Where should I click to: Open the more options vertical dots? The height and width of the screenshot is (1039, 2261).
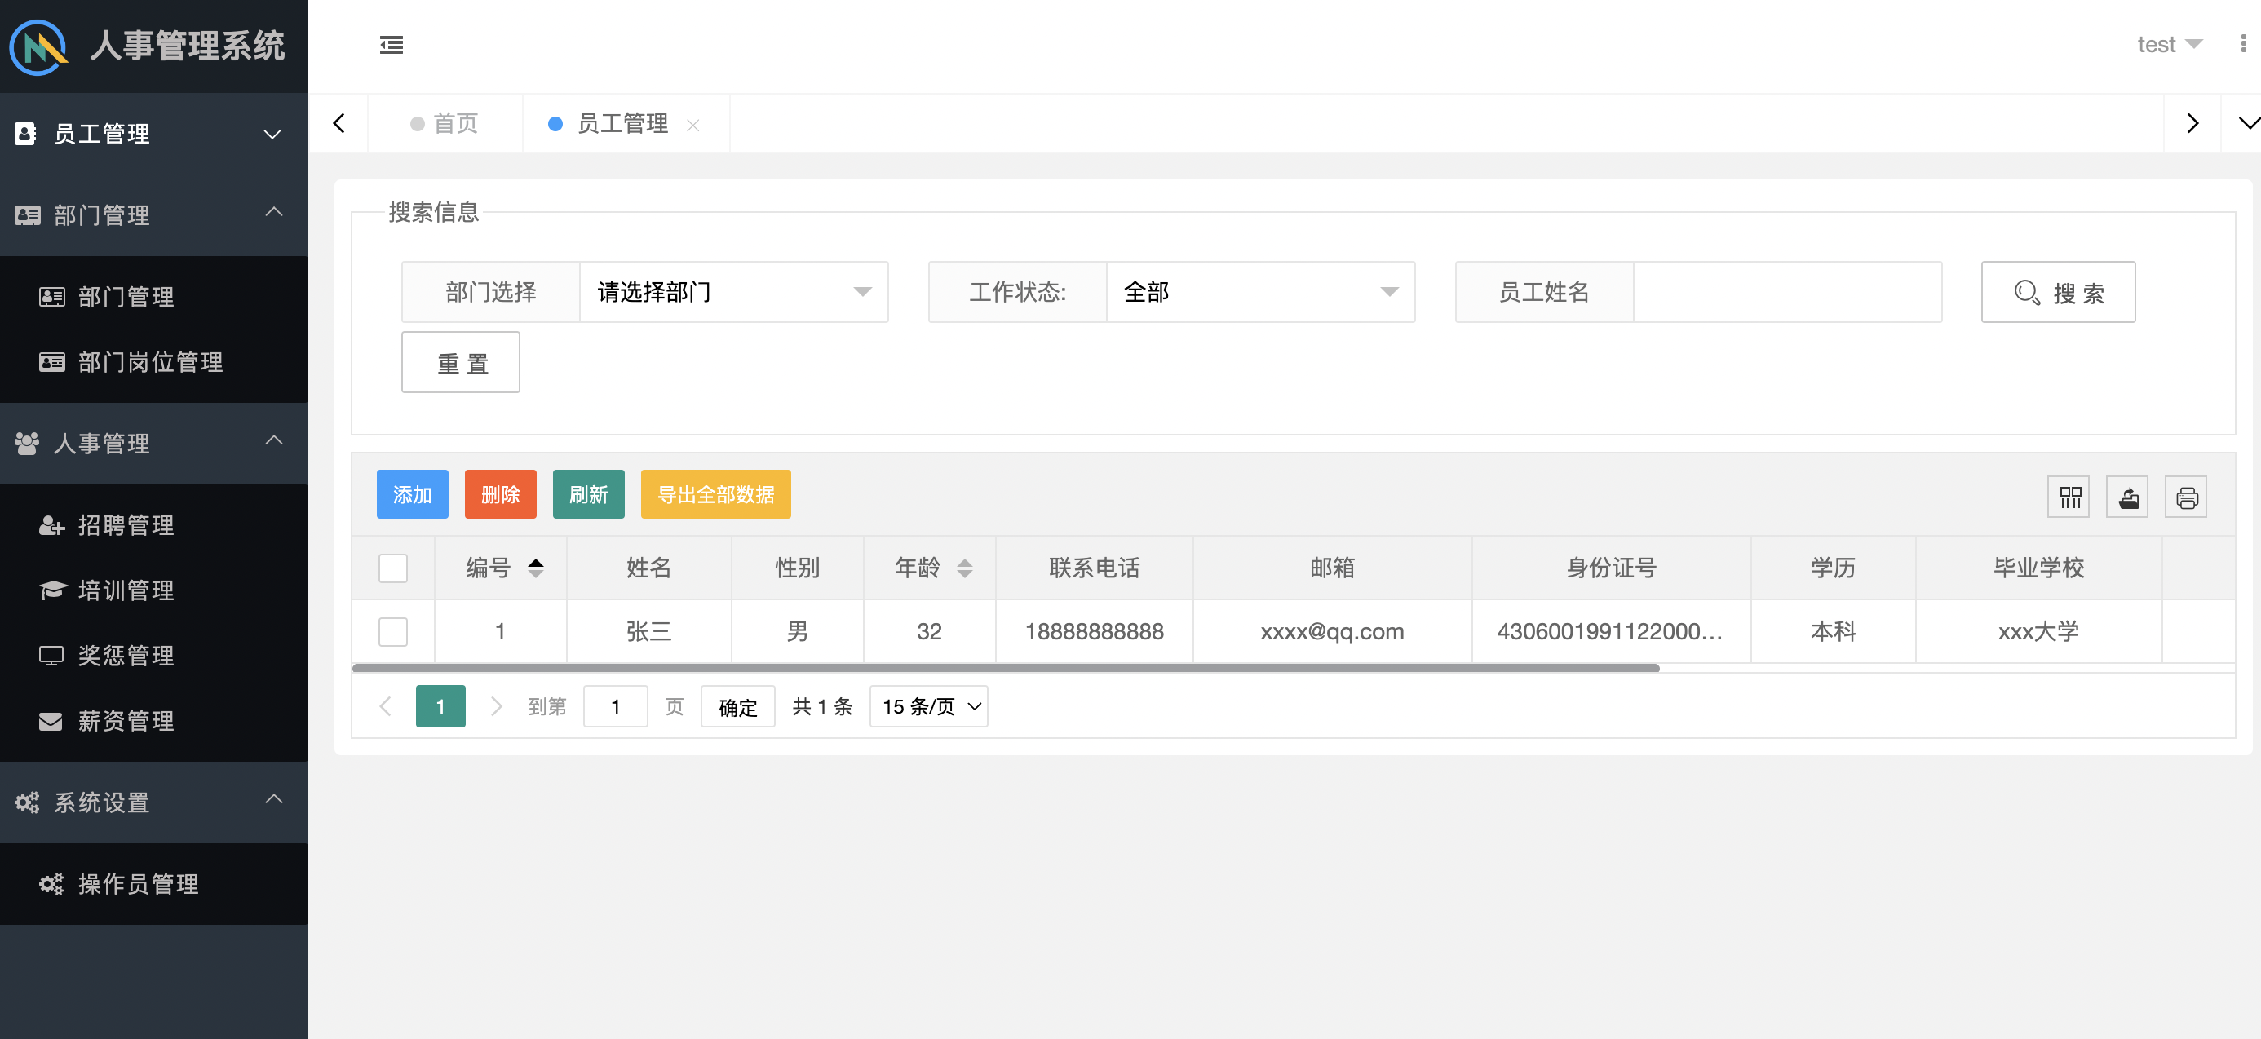(x=2243, y=44)
